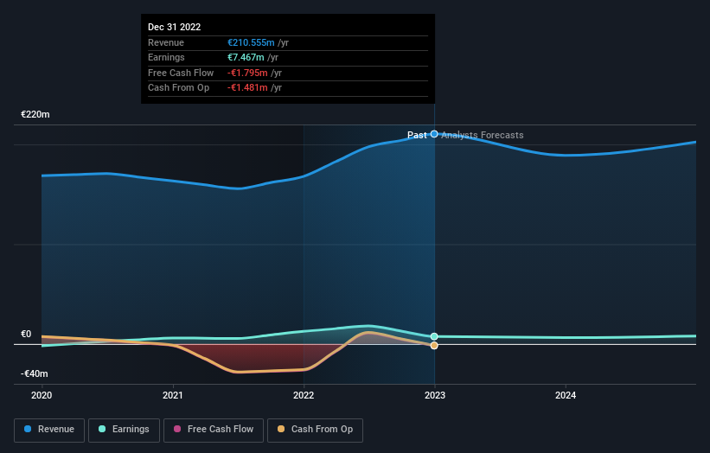Click the -€1.481m cash from op value

click(247, 88)
